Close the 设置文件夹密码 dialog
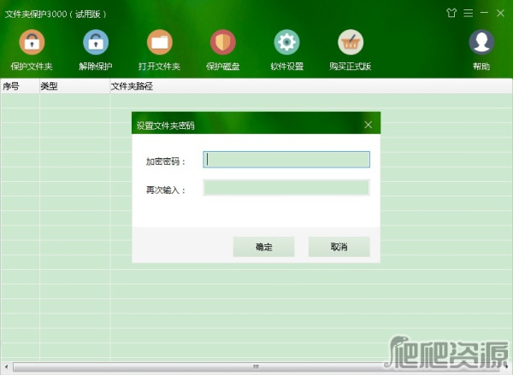Screen dimensions: 513x375 368,125
